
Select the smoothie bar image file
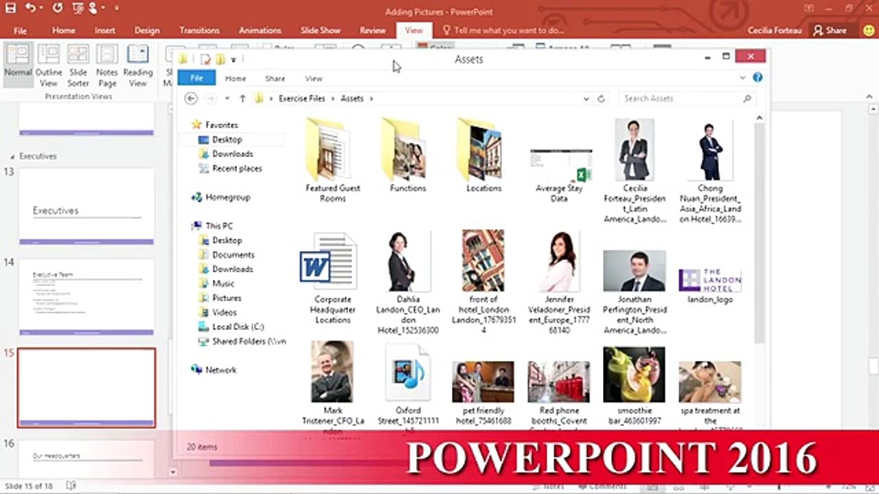point(634,387)
